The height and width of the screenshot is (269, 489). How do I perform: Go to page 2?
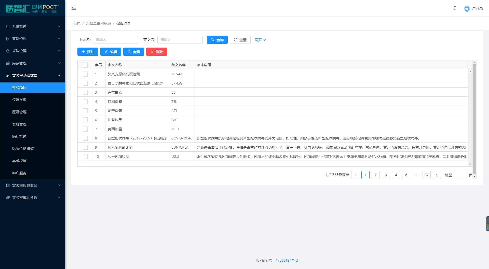pos(376,175)
